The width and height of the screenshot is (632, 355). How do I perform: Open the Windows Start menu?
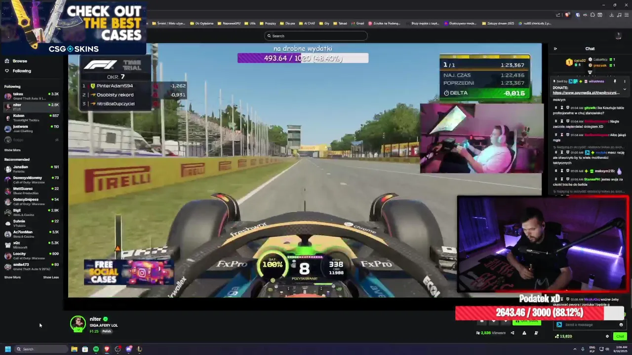8,349
